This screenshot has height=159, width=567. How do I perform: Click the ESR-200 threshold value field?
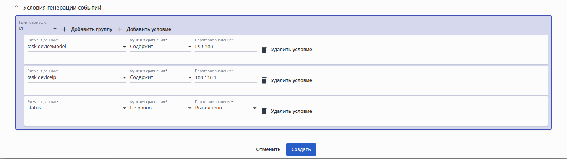(x=225, y=47)
